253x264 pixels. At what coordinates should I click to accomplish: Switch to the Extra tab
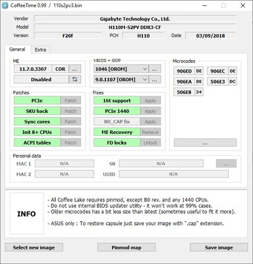pyautogui.click(x=40, y=49)
